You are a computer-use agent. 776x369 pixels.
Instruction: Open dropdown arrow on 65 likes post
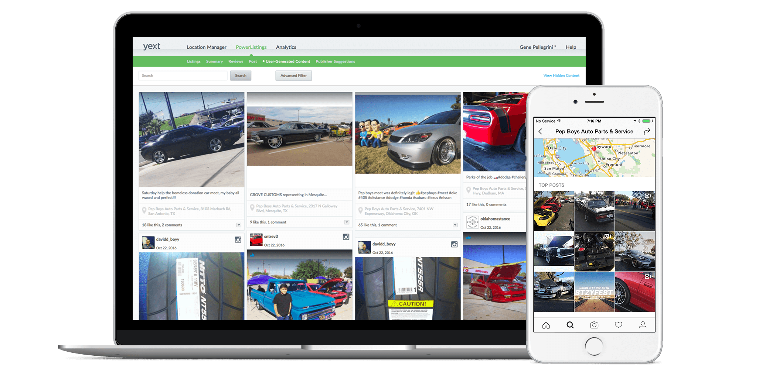click(455, 225)
